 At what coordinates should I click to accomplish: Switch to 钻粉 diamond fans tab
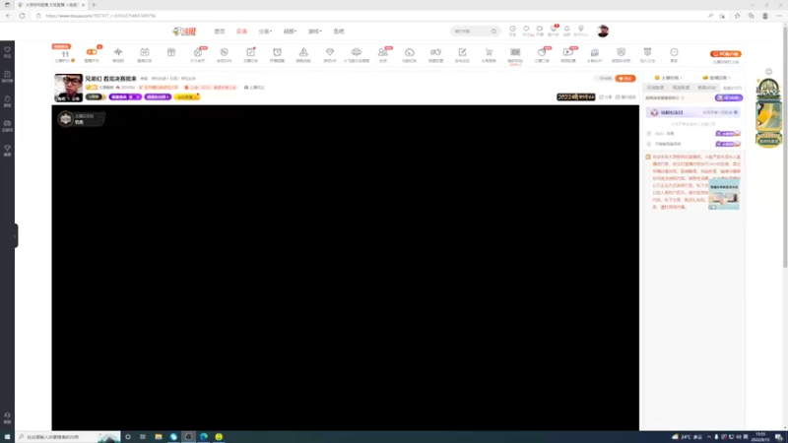click(732, 88)
